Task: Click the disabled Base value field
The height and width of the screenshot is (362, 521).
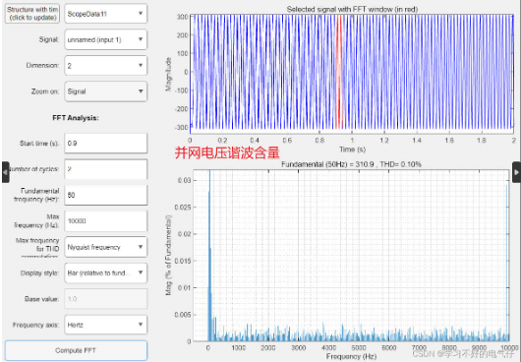Action: (x=105, y=299)
